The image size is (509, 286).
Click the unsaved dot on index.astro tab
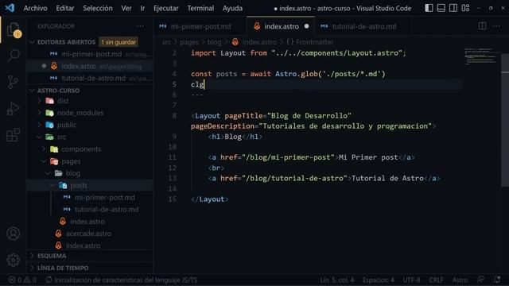pos(306,26)
